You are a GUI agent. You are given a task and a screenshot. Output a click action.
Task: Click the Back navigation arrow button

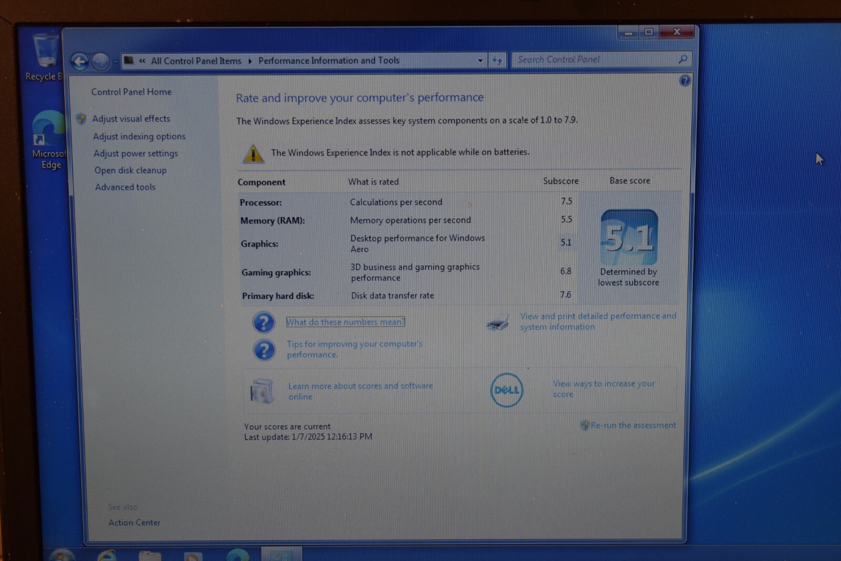tap(80, 62)
